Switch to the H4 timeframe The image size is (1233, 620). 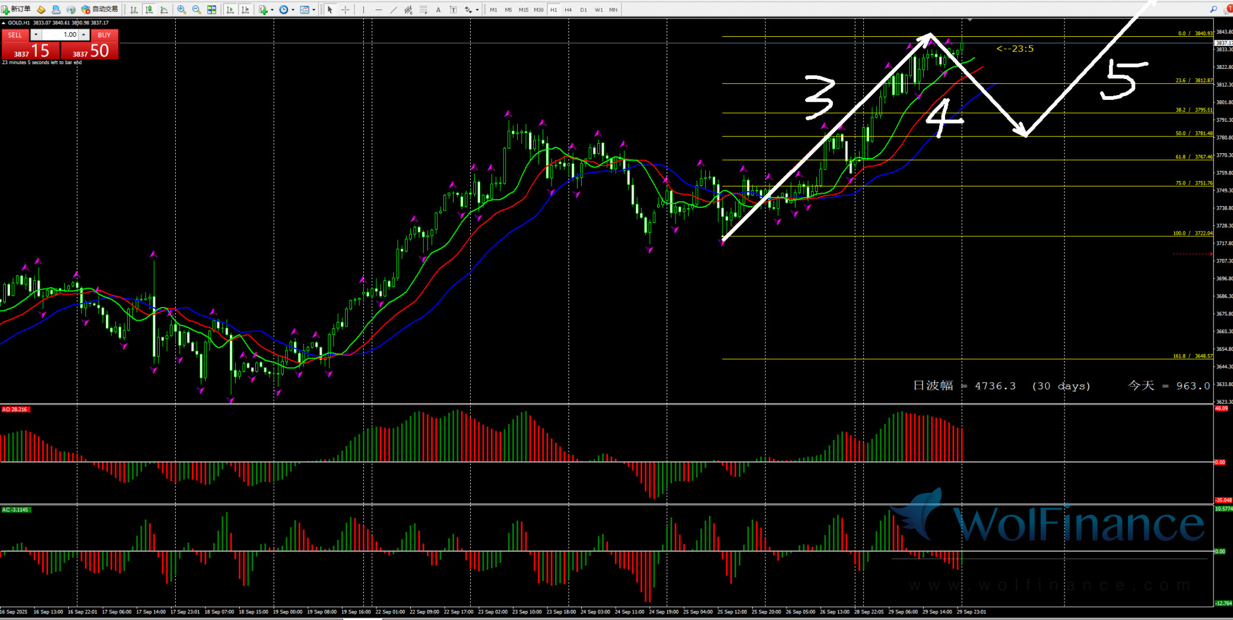568,10
